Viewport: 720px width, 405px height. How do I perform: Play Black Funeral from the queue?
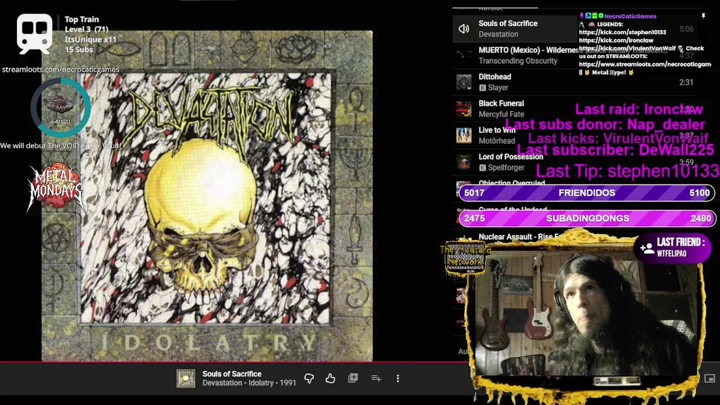[x=501, y=103]
